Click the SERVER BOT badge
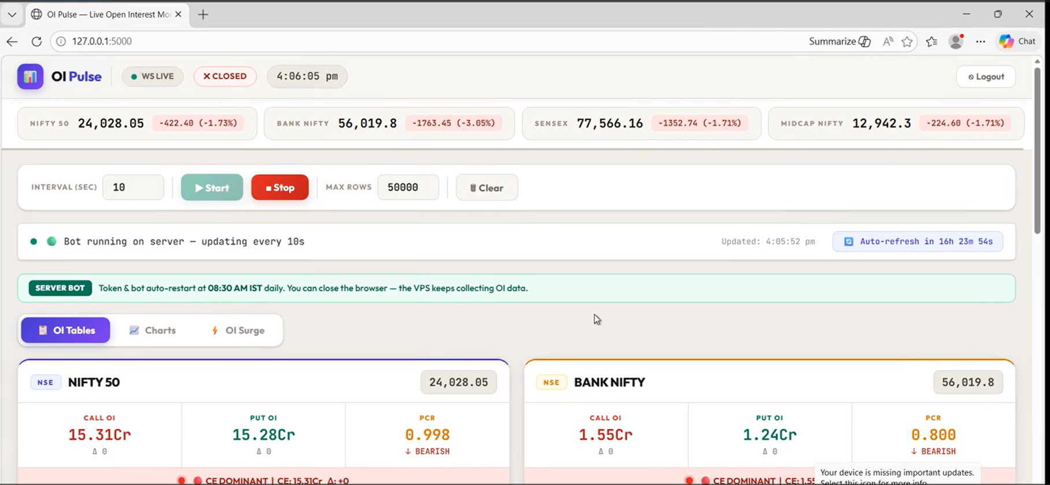Image resolution: width=1050 pixels, height=485 pixels. point(60,288)
